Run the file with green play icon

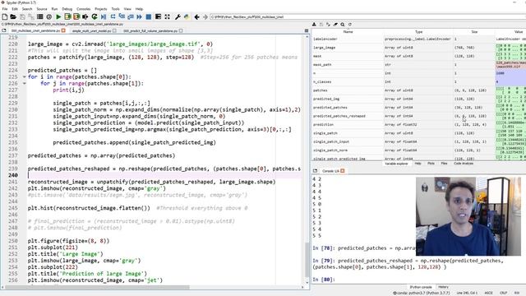(58, 16)
